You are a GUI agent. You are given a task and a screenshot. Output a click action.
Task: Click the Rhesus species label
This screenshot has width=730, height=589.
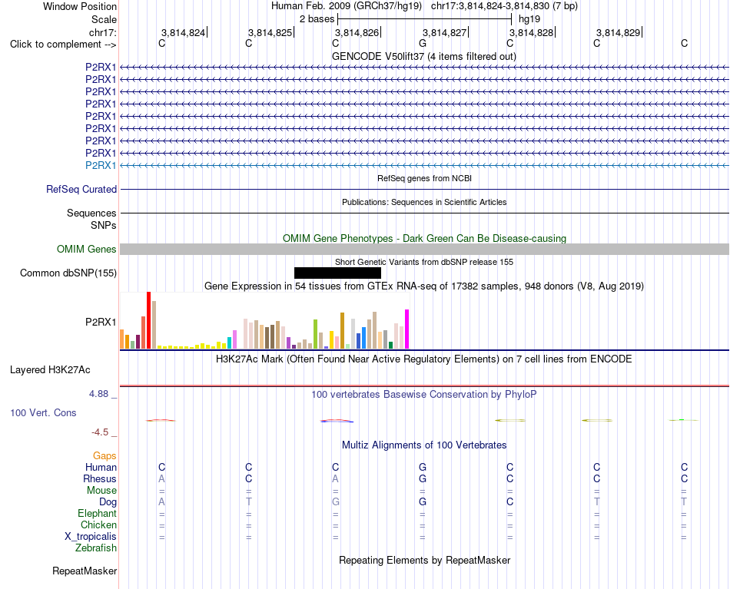pyautogui.click(x=100, y=478)
